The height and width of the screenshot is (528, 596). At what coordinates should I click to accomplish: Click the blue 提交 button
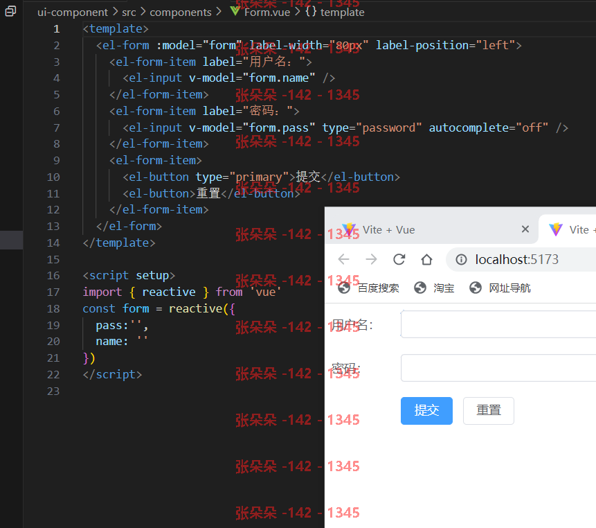(x=426, y=410)
